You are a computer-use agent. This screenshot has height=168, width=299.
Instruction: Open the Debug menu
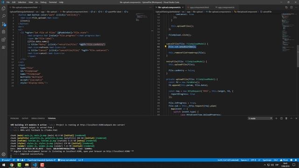tap(43, 2)
